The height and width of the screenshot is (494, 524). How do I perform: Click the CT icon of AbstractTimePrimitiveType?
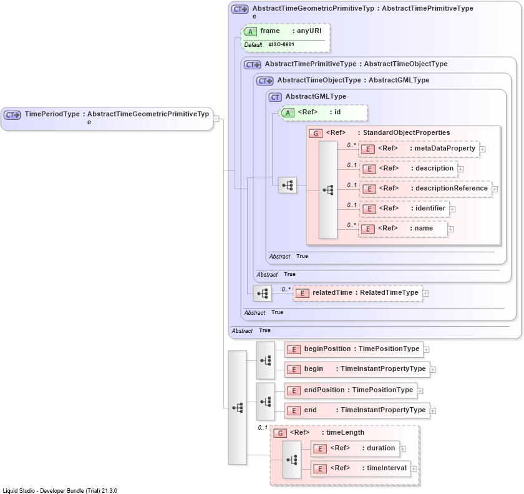[252, 65]
